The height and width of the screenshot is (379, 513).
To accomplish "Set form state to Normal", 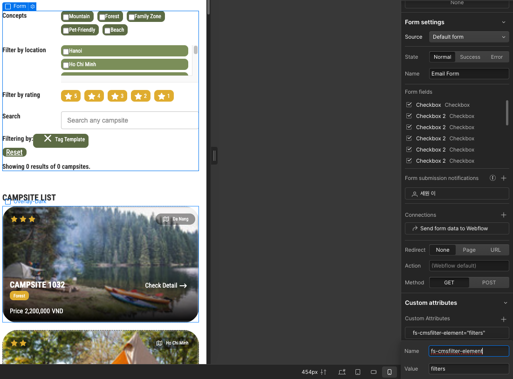I will pyautogui.click(x=442, y=57).
